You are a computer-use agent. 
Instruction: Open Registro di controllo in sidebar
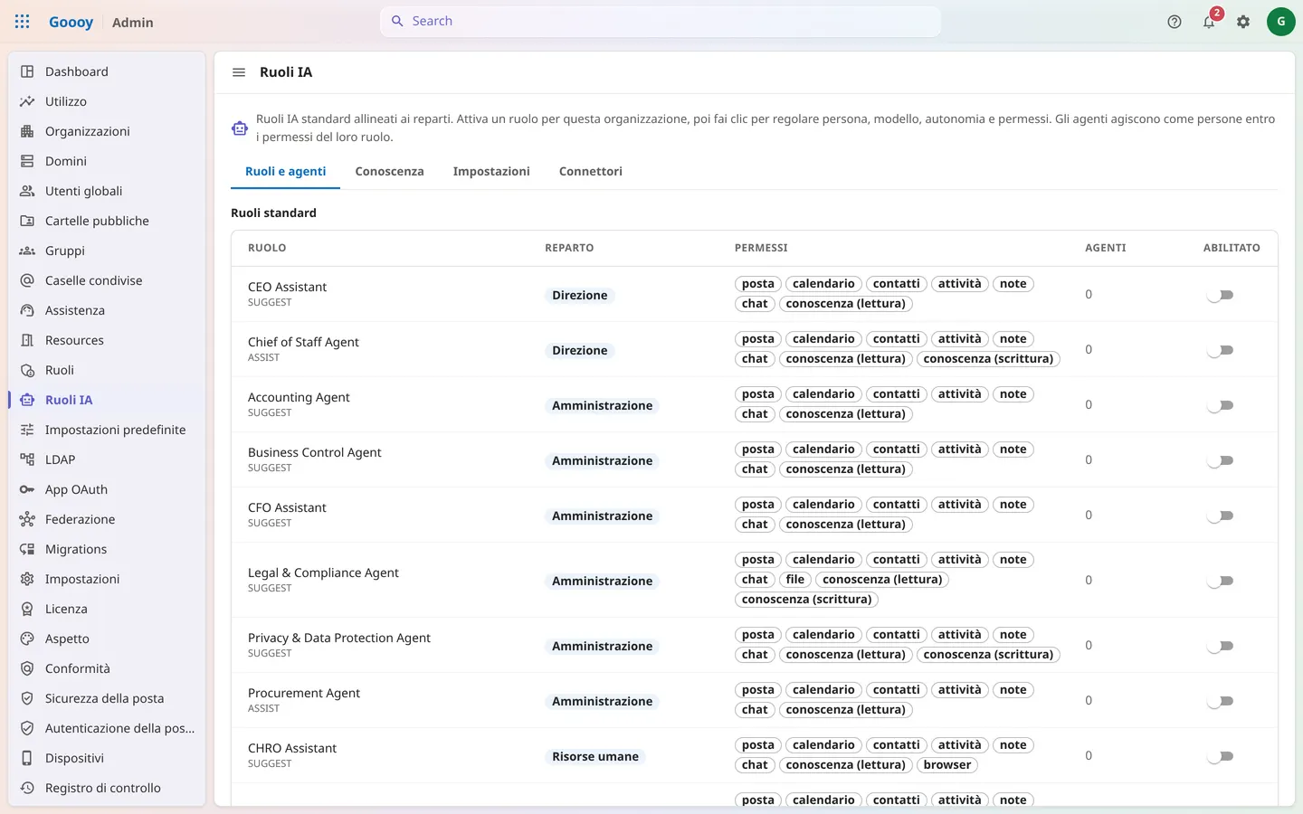coord(107,788)
